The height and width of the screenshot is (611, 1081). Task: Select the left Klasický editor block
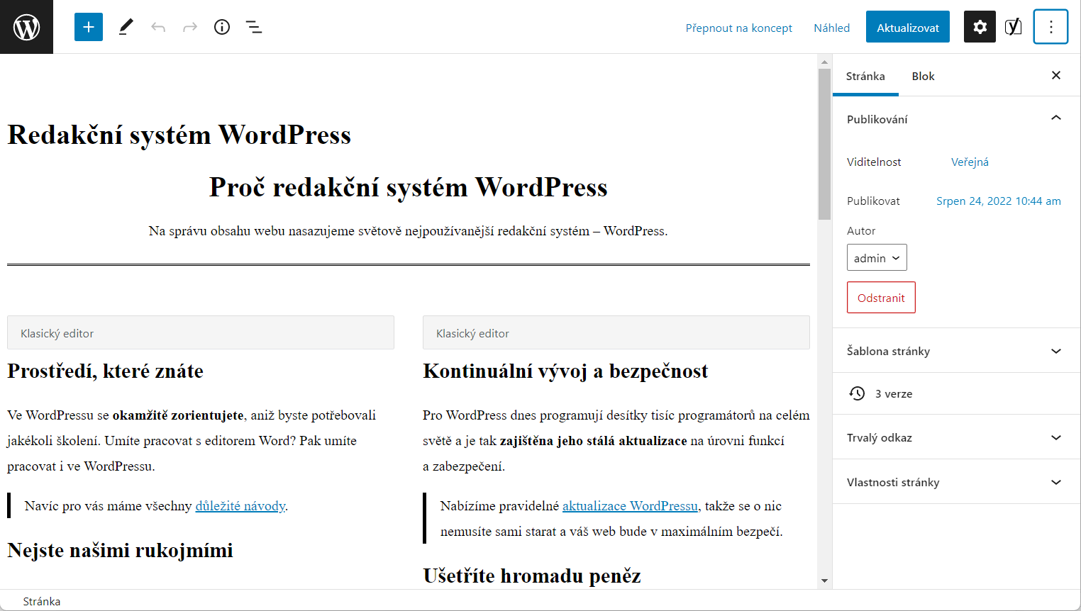pyautogui.click(x=201, y=332)
